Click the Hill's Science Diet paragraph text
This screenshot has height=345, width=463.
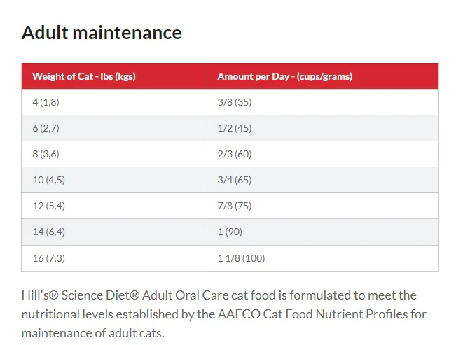pos(224,314)
